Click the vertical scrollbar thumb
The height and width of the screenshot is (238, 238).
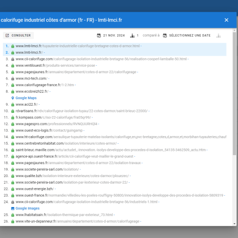coord(235,94)
